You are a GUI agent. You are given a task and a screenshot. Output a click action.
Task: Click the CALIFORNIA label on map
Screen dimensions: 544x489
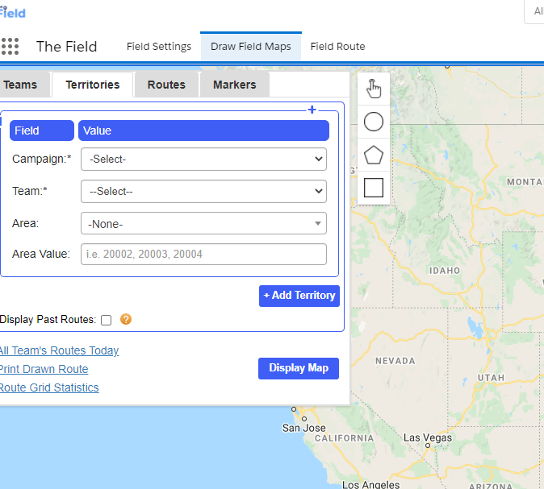point(344,438)
